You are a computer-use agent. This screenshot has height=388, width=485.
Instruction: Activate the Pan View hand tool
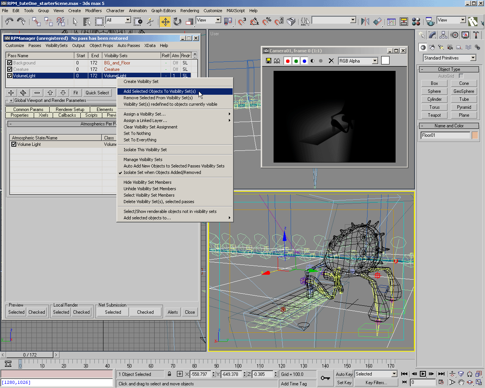(x=461, y=382)
